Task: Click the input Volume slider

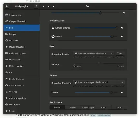Action: coord(96,92)
